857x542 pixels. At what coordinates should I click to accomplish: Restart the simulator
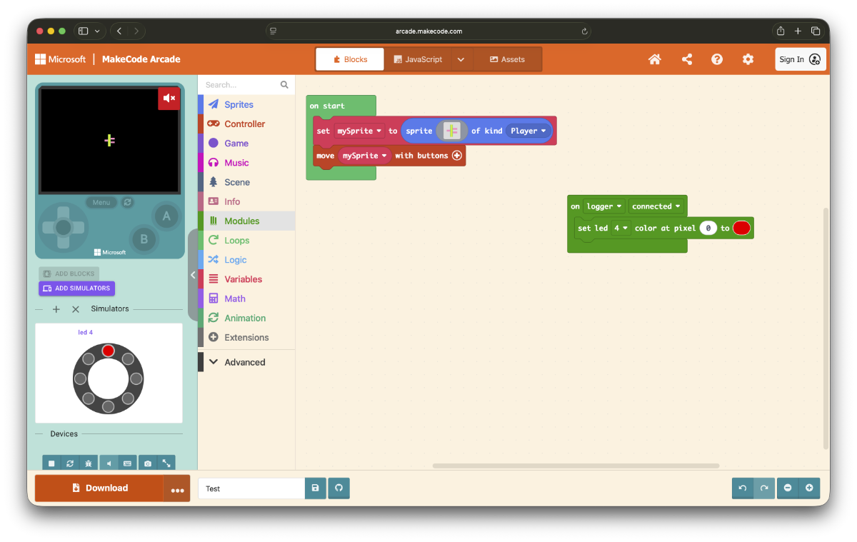[70, 463]
